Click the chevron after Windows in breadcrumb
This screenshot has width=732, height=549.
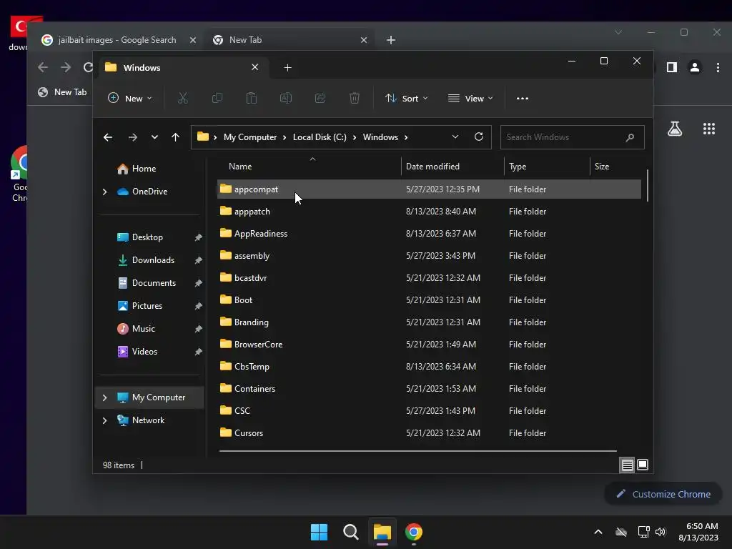[x=406, y=137]
